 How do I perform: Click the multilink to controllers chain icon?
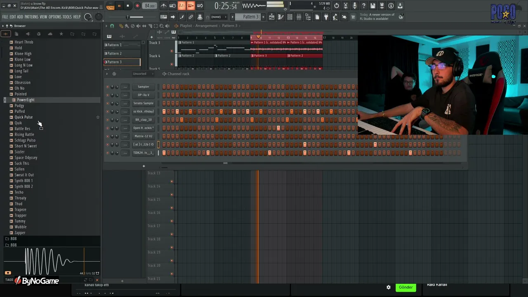coord(191,17)
